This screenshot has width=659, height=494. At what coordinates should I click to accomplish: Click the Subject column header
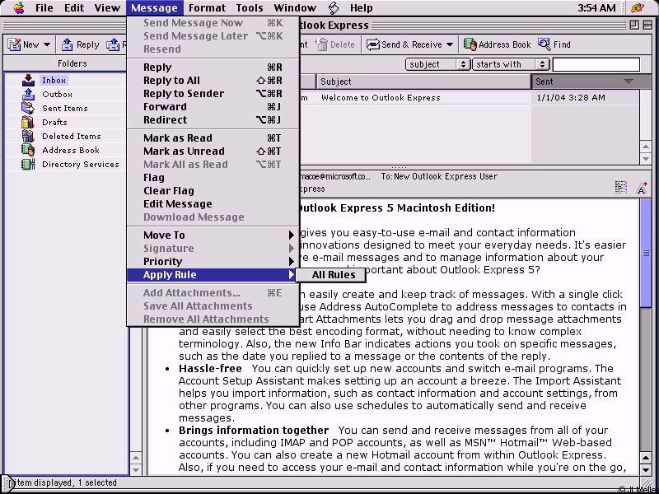[423, 82]
